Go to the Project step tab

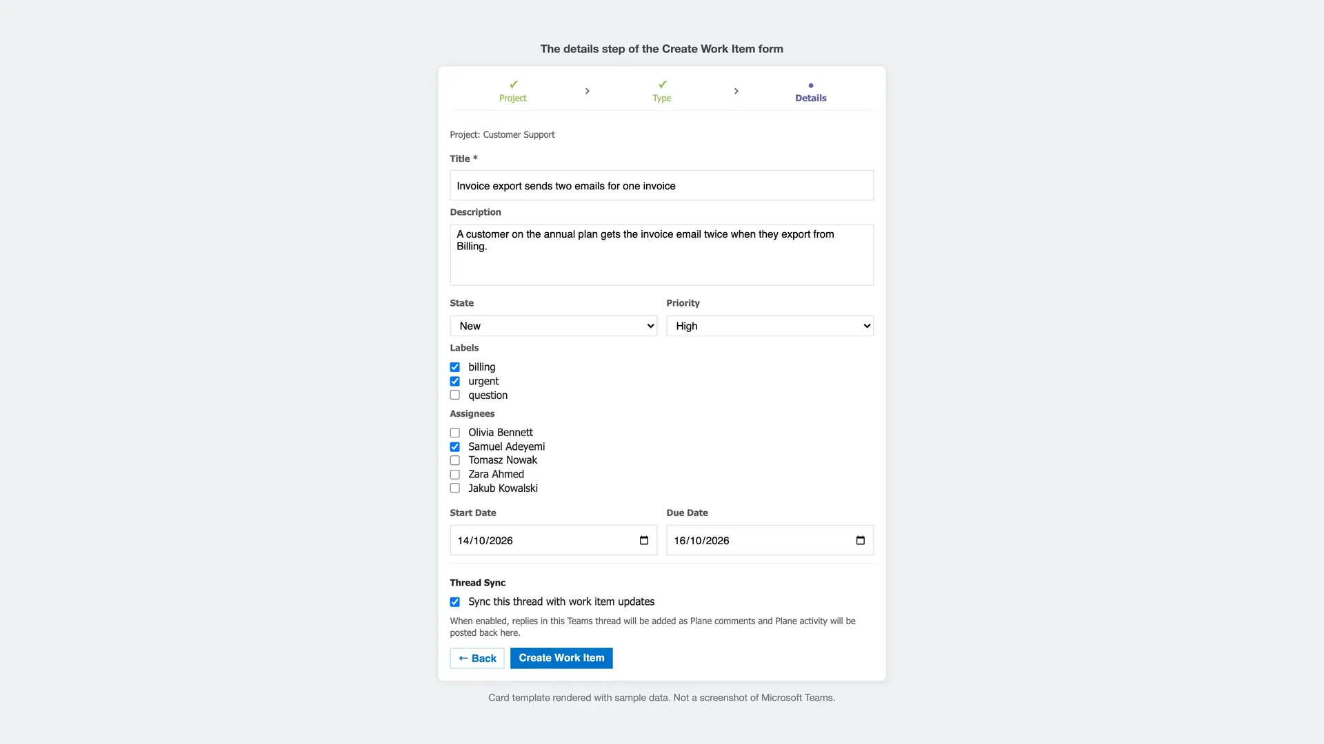pos(513,92)
